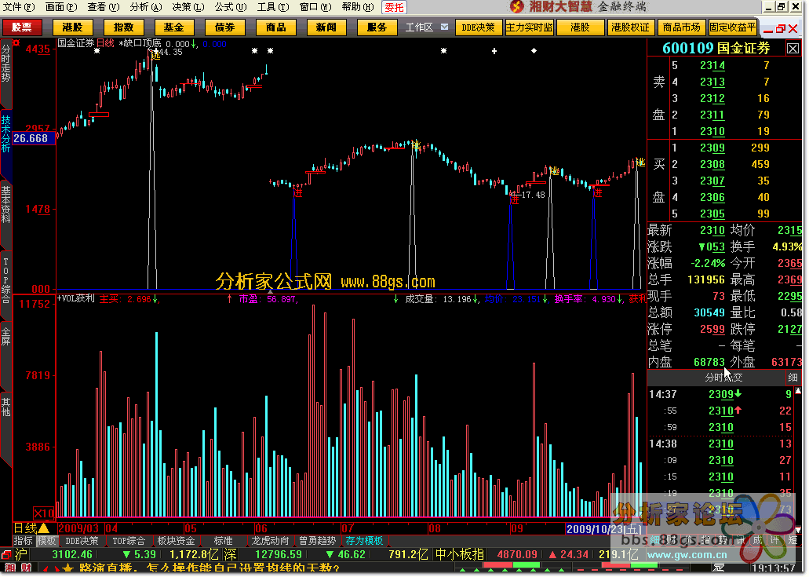Select the red 股票 category button
809x577 pixels.
22,27
